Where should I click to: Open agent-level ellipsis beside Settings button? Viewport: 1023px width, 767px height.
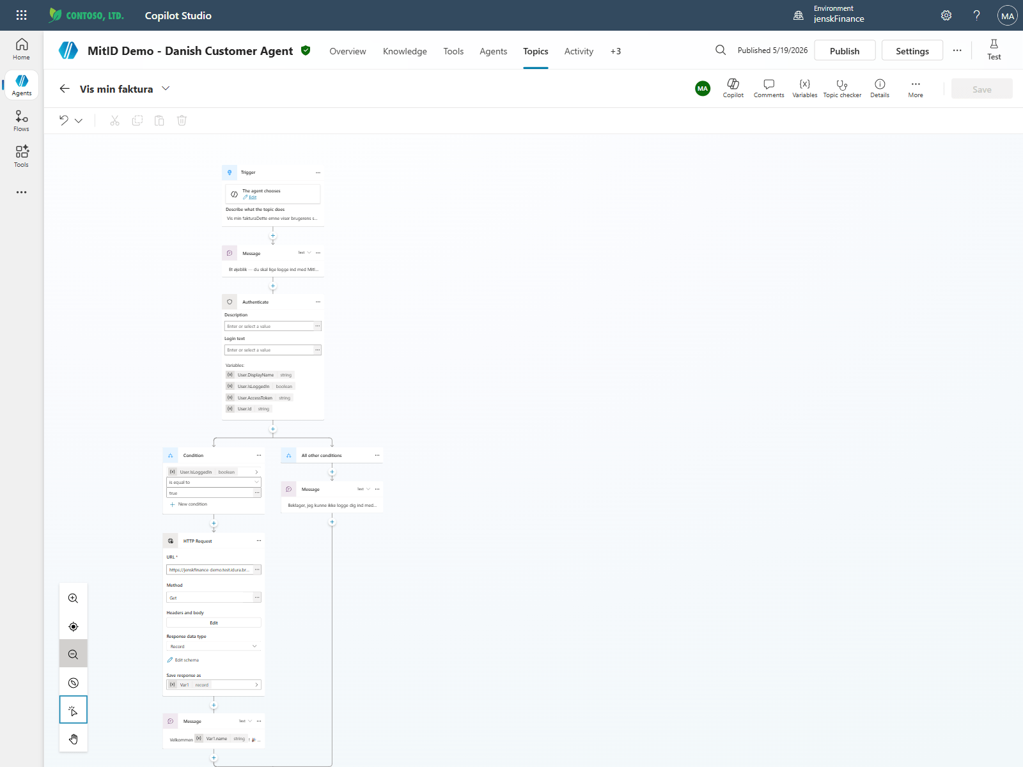point(957,50)
